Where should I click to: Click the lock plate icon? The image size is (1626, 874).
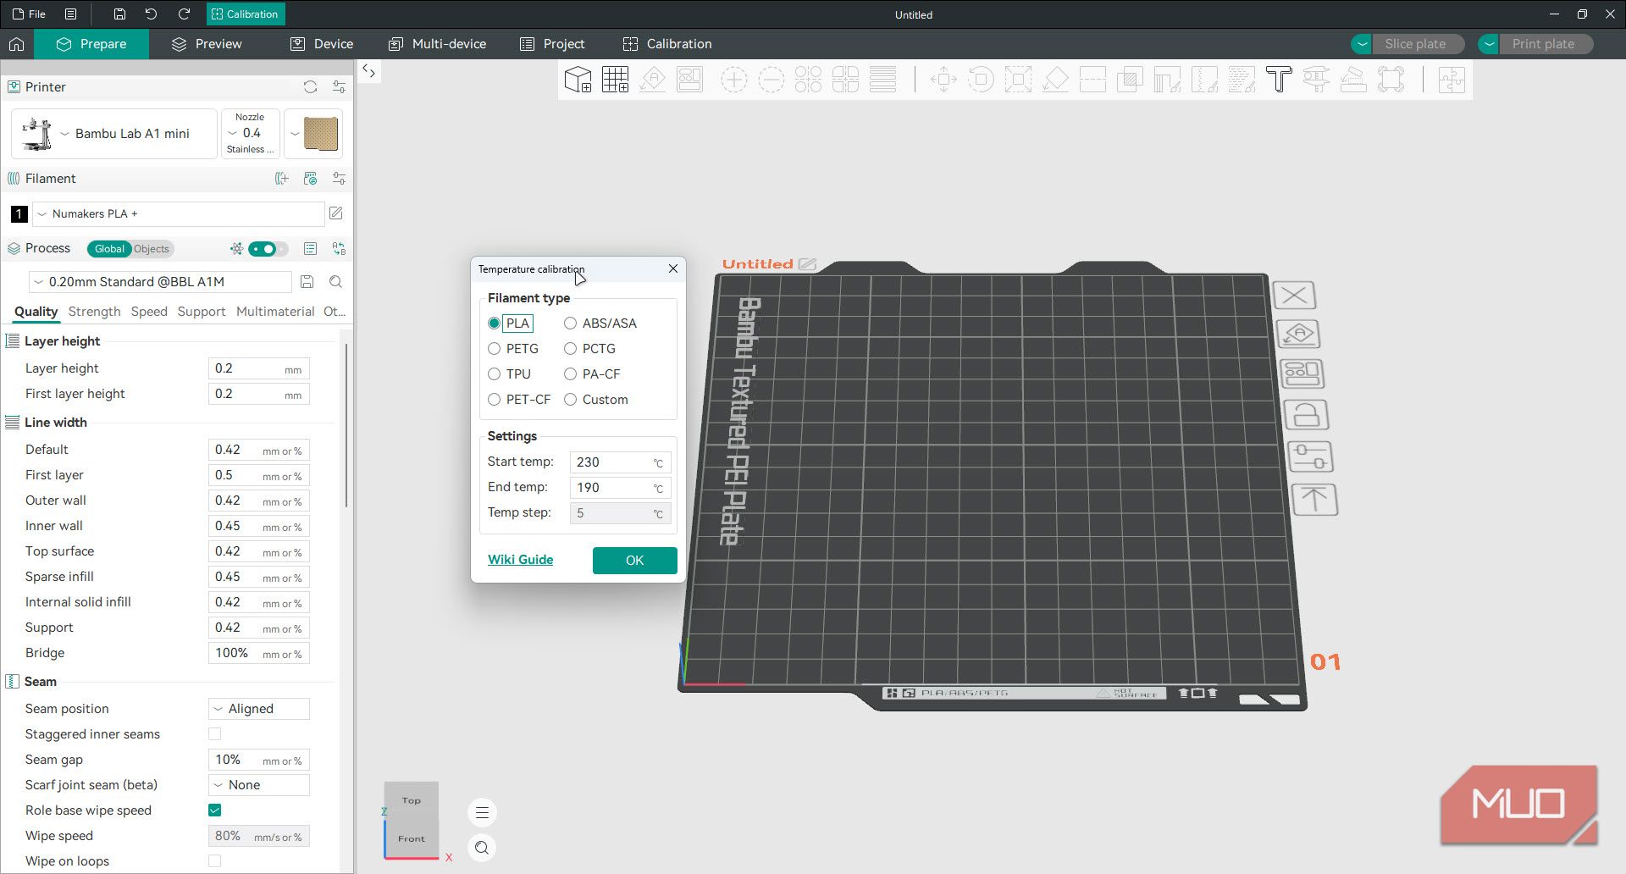click(1306, 415)
